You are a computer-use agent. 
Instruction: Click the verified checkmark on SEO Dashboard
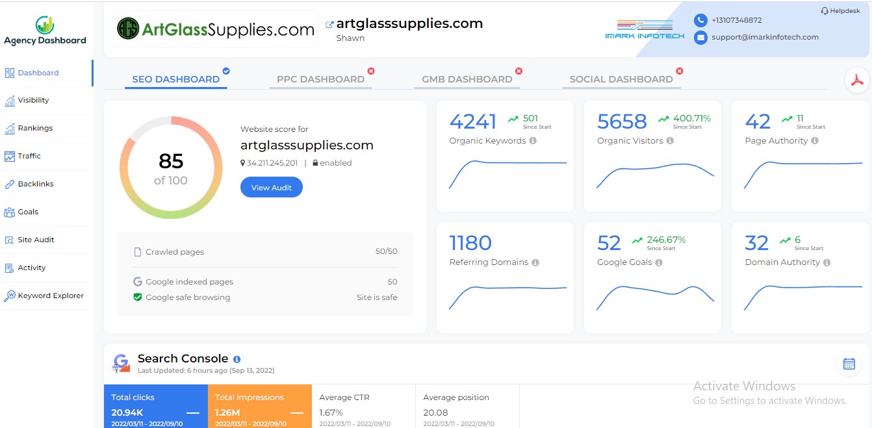226,71
